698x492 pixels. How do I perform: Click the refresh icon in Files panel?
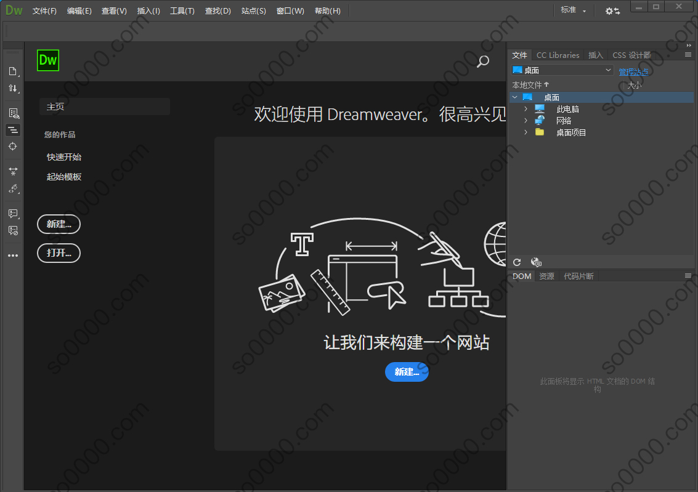tap(517, 262)
